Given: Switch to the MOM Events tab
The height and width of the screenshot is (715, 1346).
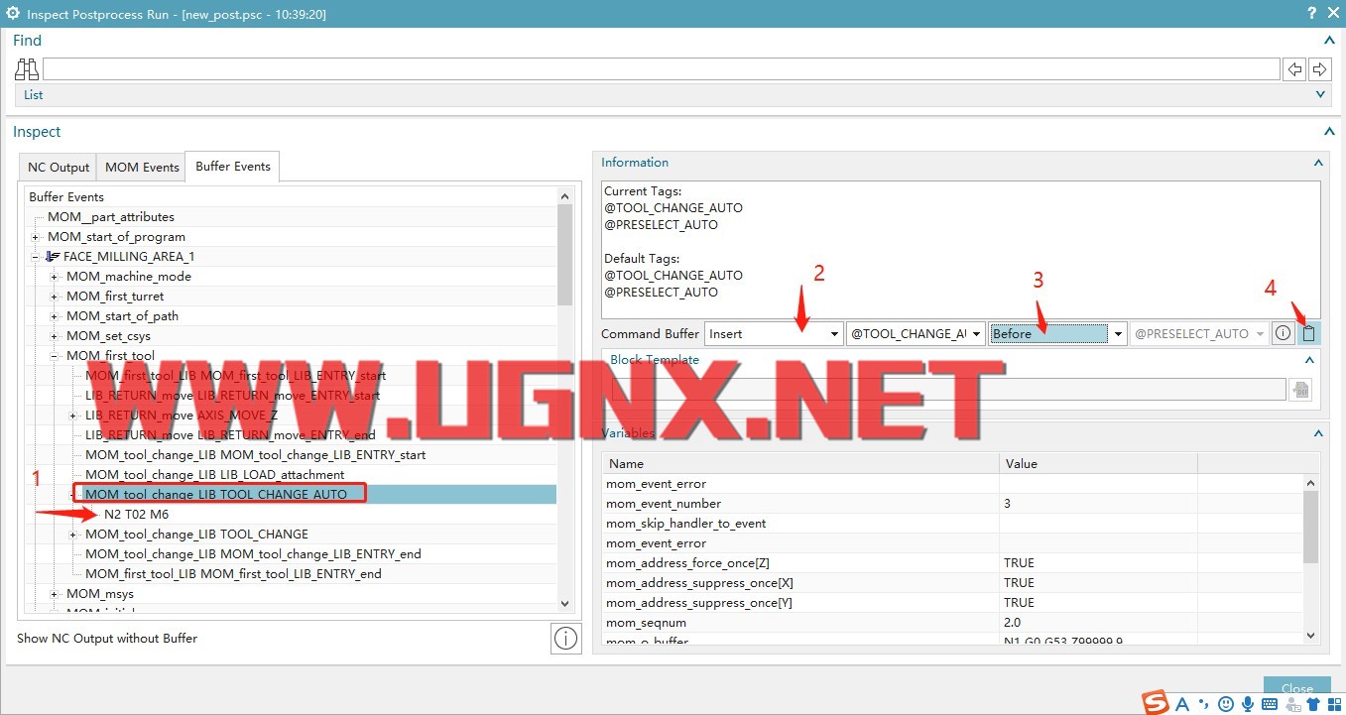Looking at the screenshot, I should (142, 168).
